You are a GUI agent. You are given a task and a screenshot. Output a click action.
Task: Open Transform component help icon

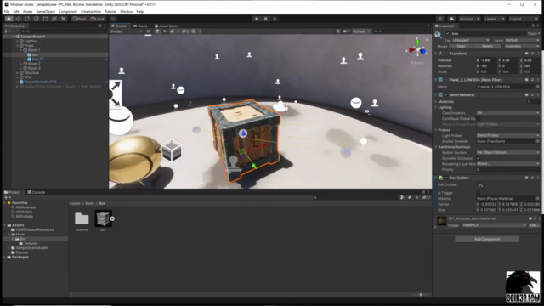click(x=527, y=54)
